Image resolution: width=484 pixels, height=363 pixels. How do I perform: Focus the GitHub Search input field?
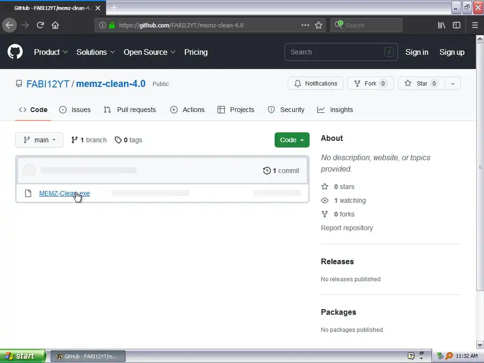point(341,52)
